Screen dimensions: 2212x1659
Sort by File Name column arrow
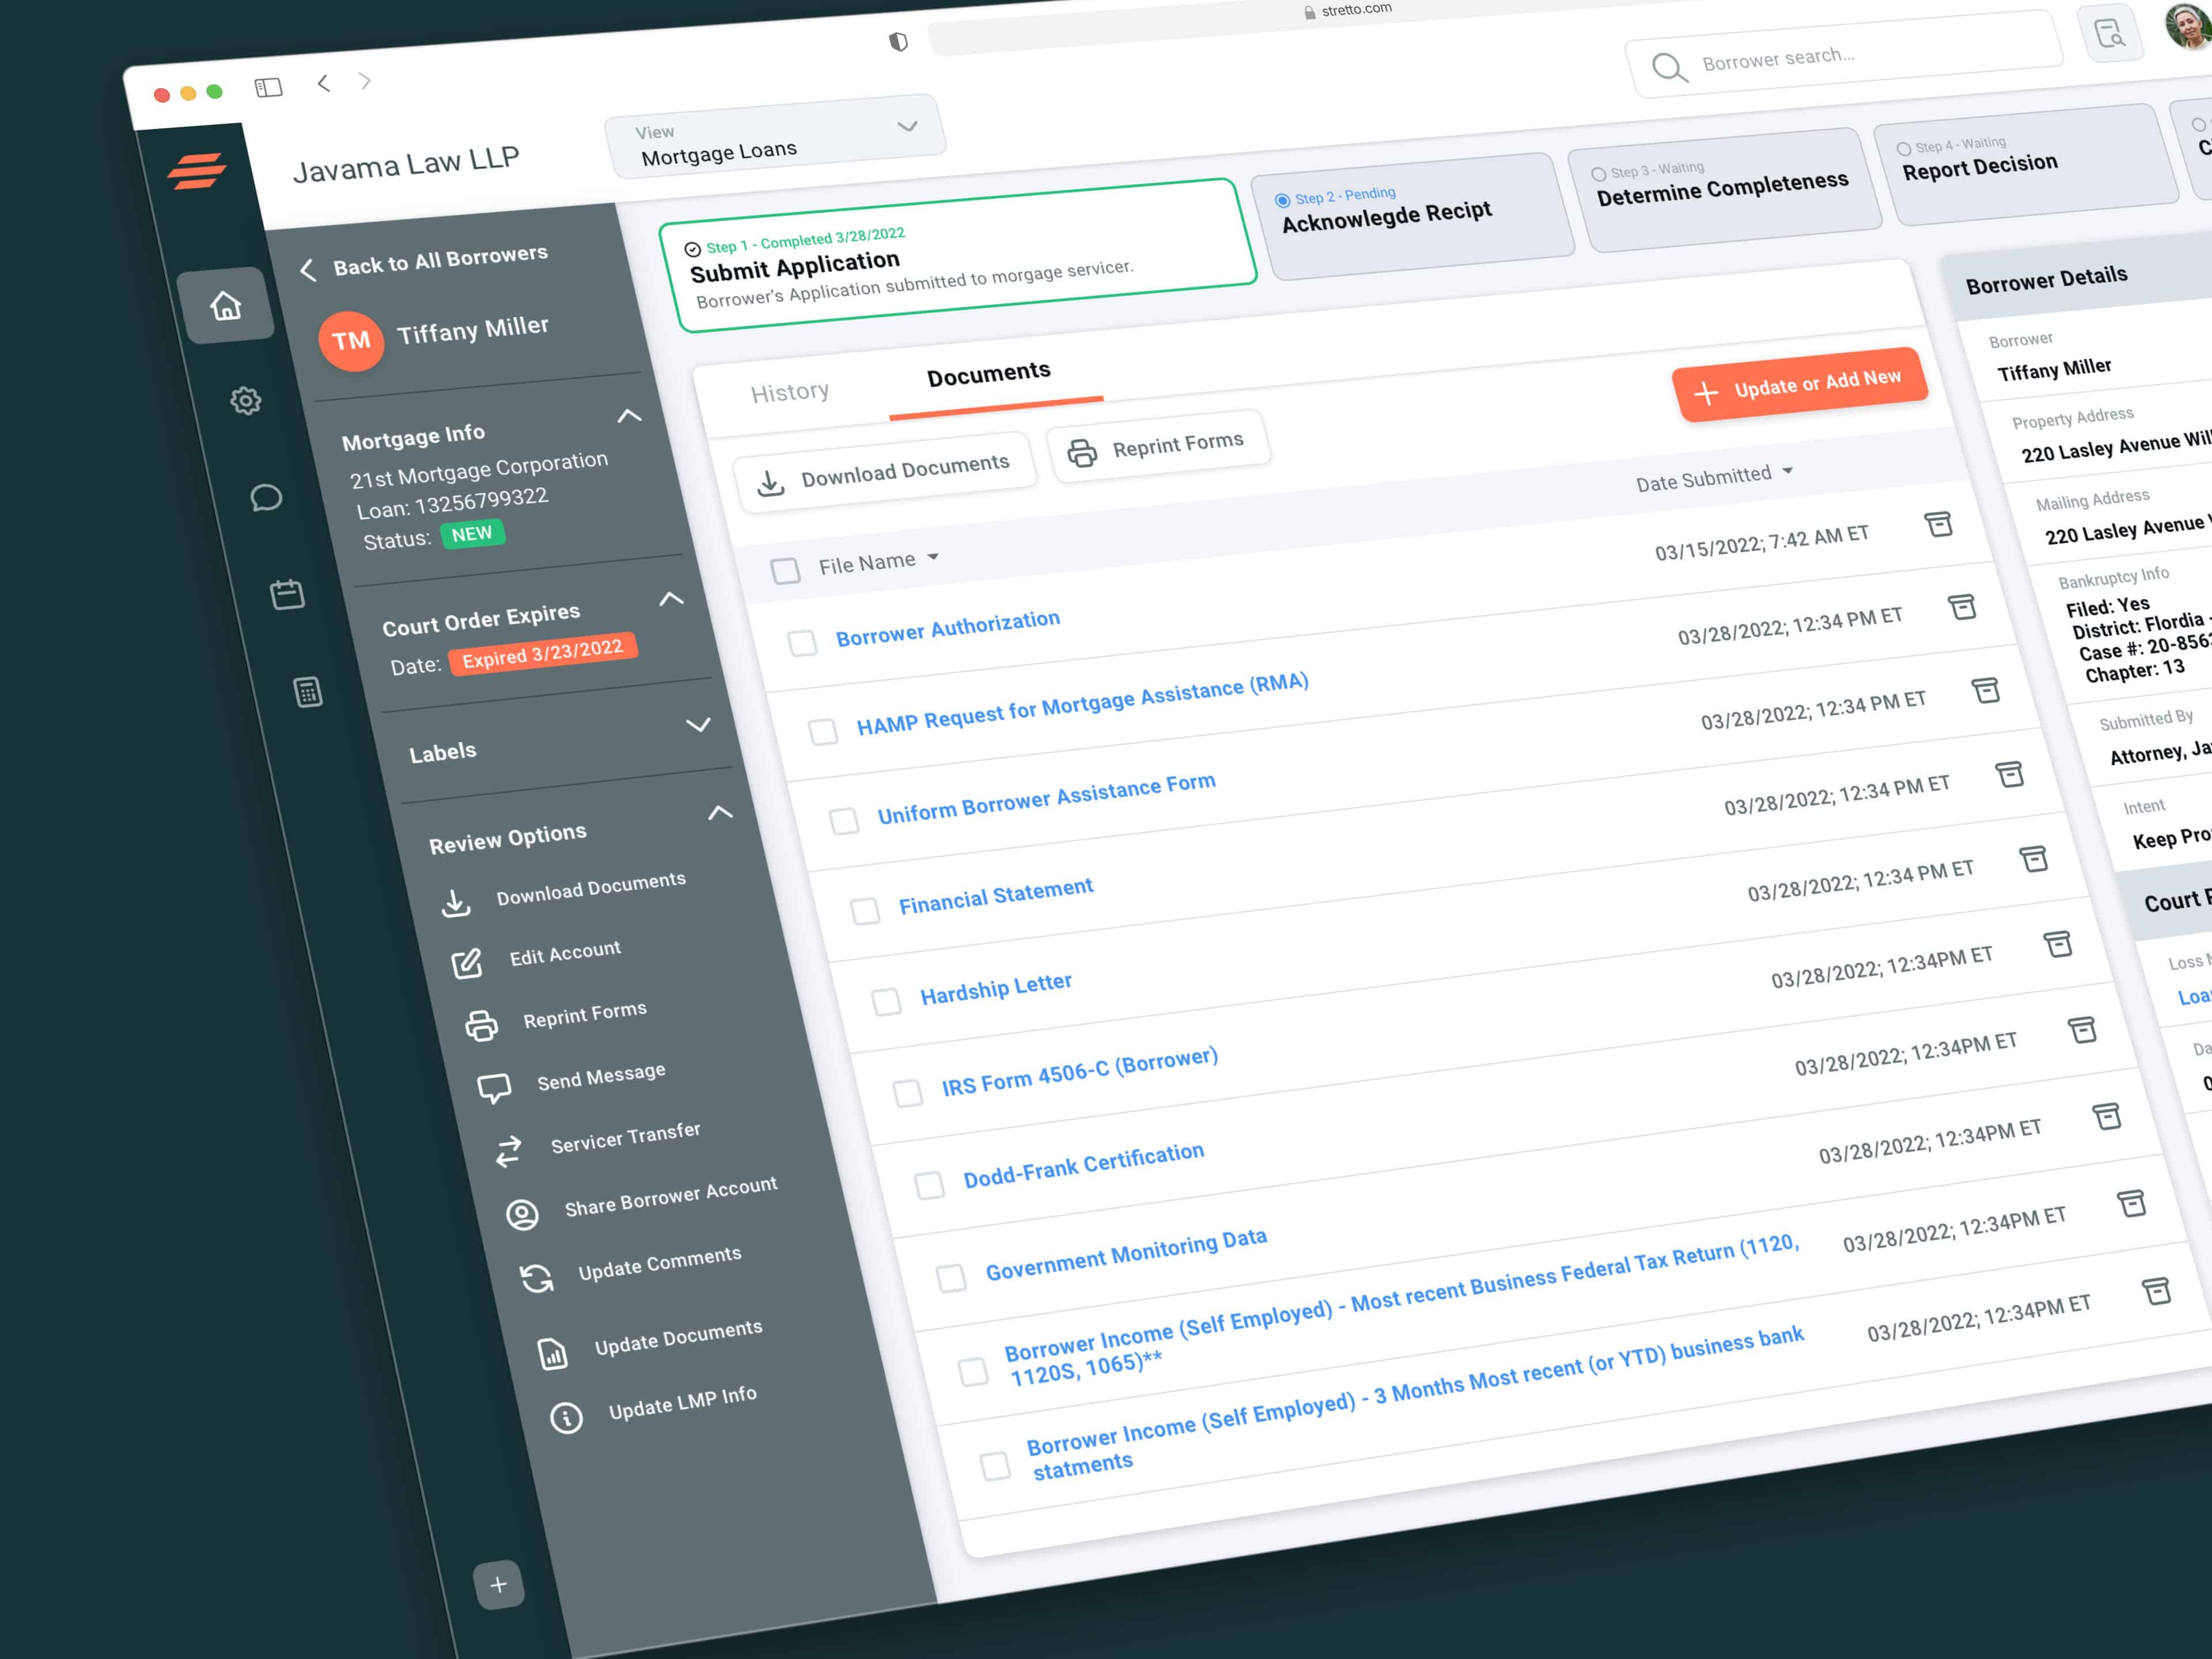pyautogui.click(x=933, y=557)
